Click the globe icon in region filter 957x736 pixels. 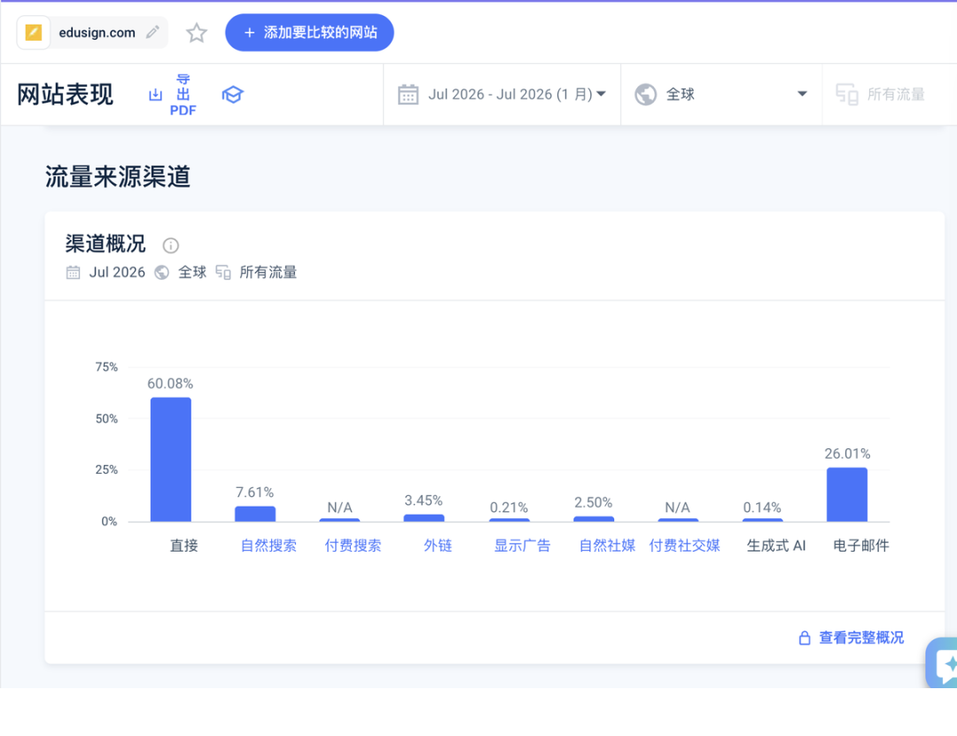[x=646, y=95]
